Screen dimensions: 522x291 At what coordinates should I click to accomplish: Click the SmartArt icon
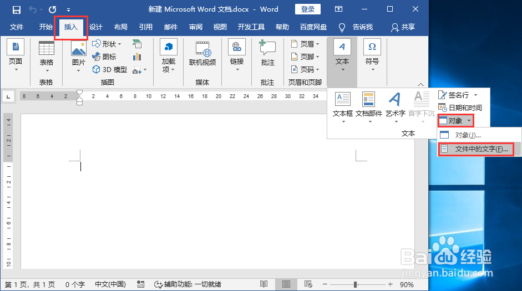click(x=137, y=44)
